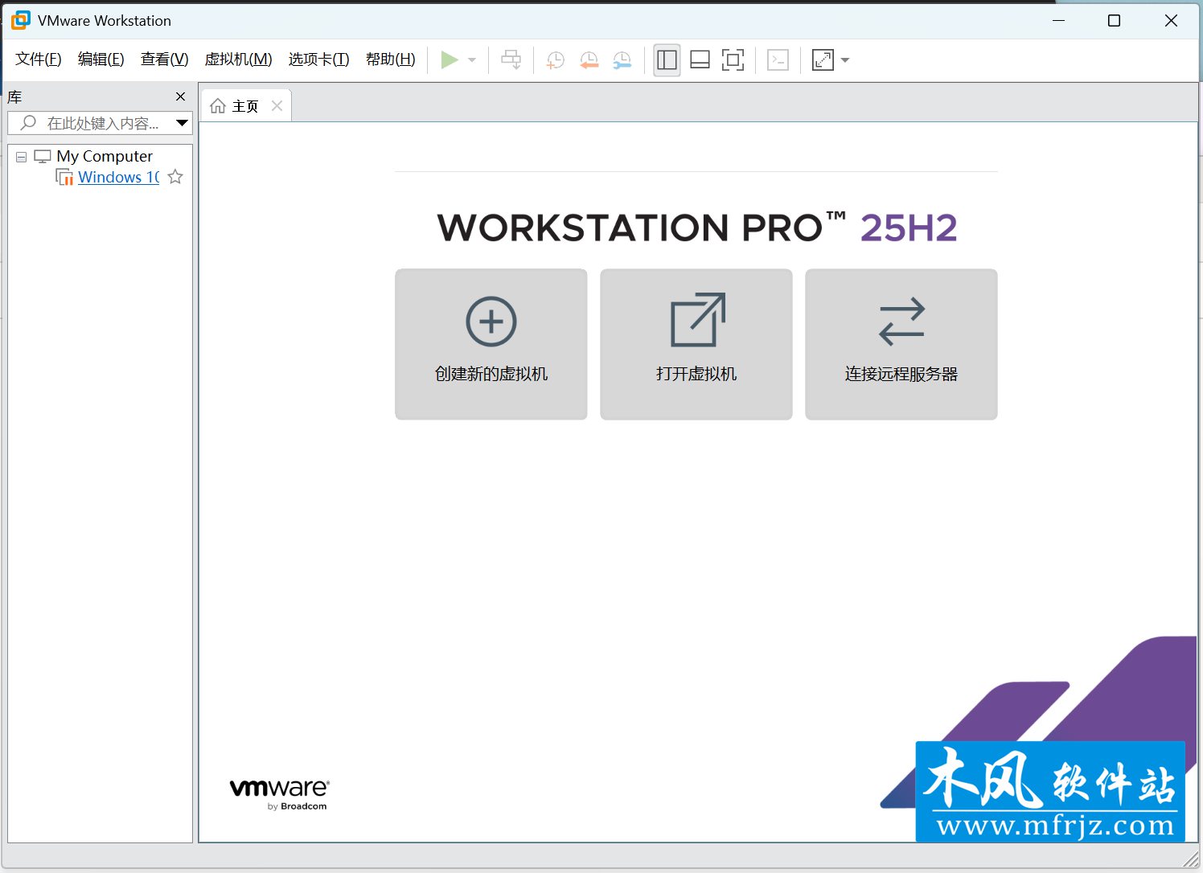This screenshot has height=873, width=1203.
Task: Toggle the library sidebar view button
Action: point(667,60)
